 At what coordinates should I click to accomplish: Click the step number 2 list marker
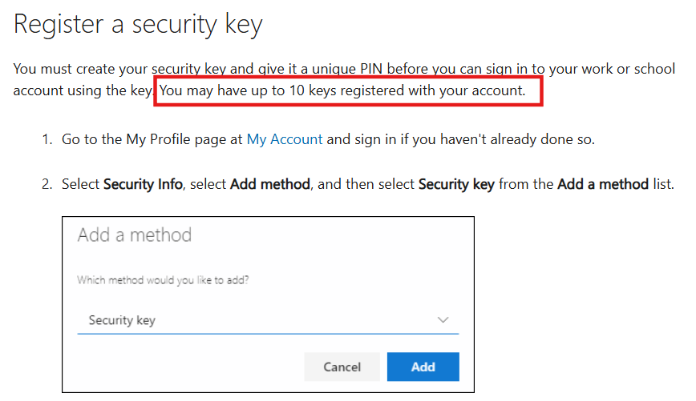47,184
